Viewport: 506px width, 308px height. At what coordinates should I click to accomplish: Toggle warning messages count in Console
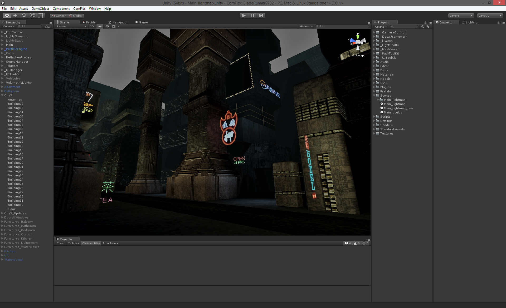pyautogui.click(x=357, y=244)
